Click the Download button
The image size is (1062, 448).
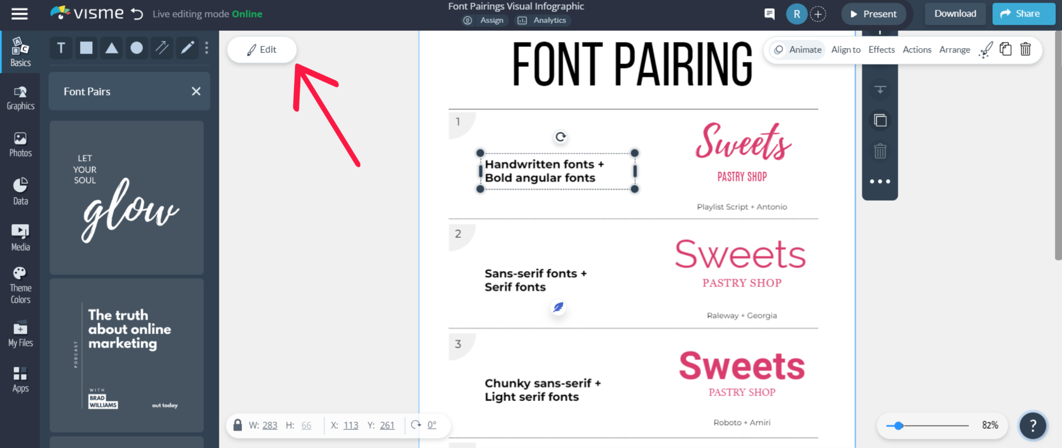click(x=955, y=14)
